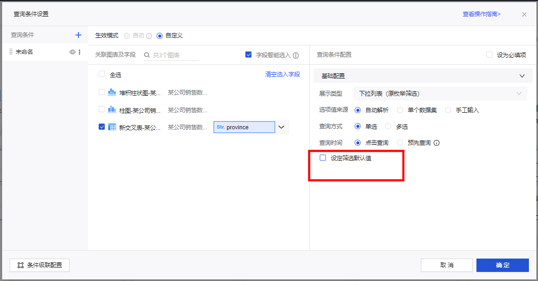Image resolution: width=538 pixels, height=281 pixels.
Task: Click the drag handle icon of 未命名
Action: [11, 52]
